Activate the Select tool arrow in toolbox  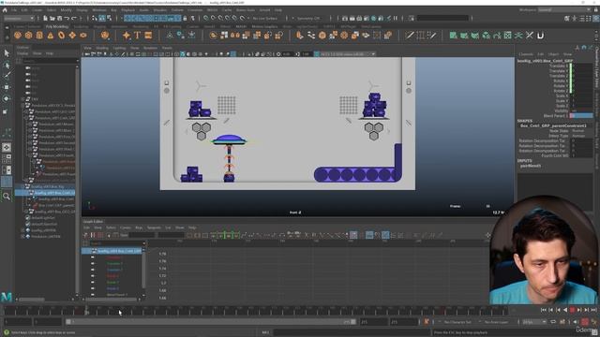7,53
